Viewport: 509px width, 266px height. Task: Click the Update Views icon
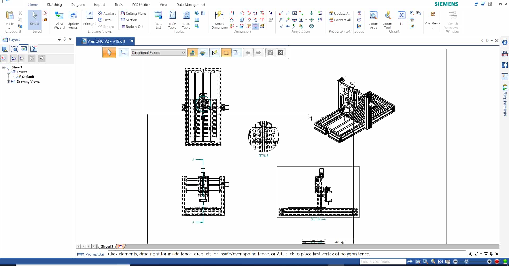click(x=73, y=20)
